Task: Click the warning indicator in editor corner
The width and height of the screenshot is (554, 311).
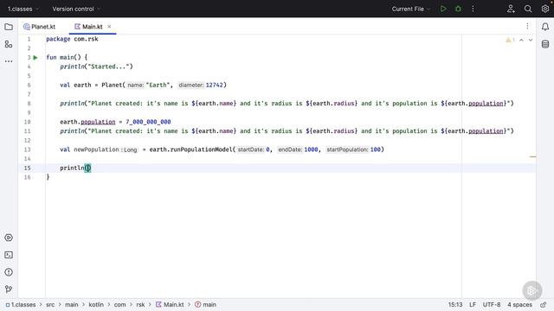Action: [x=510, y=41]
